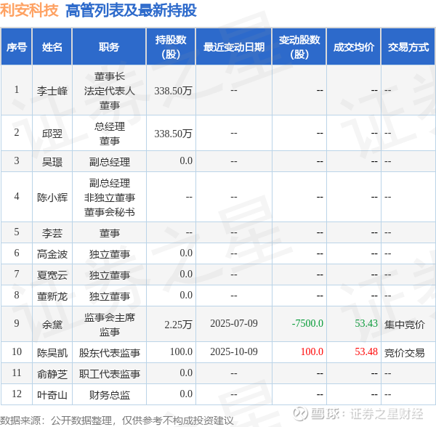
Task: Click the 非独立董事 position text
Action: [109, 198]
